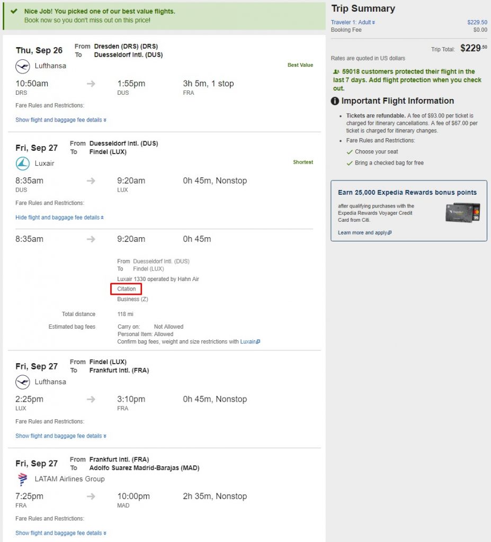The width and height of the screenshot is (491, 542).
Task: Click the Lufthansa logo on Dresden flight
Action: tap(23, 66)
